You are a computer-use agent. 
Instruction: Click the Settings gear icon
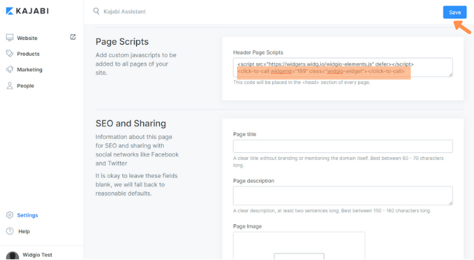click(x=9, y=215)
